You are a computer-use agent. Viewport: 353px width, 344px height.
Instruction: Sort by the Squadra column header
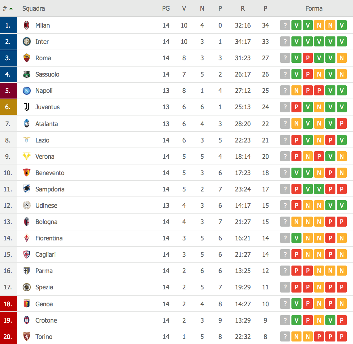click(33, 8)
